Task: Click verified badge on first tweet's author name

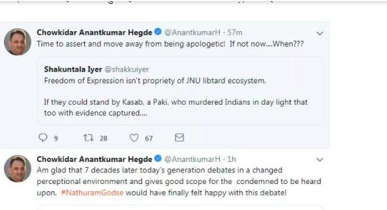Action: pos(158,32)
